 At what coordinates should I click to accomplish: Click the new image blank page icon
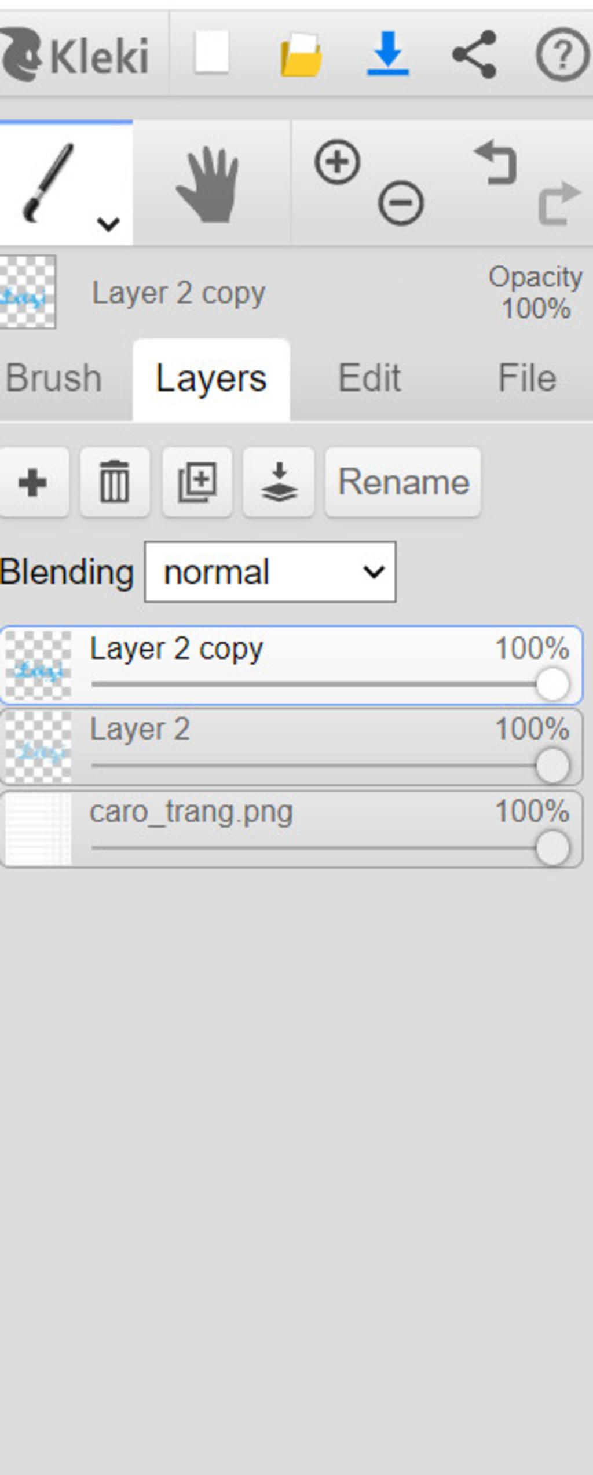tap(211, 53)
